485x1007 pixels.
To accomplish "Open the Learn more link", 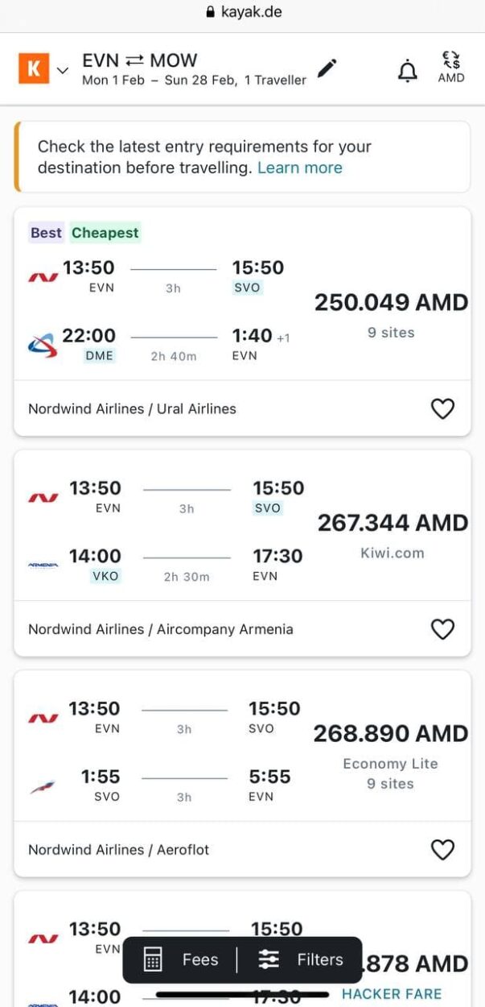I will (300, 168).
